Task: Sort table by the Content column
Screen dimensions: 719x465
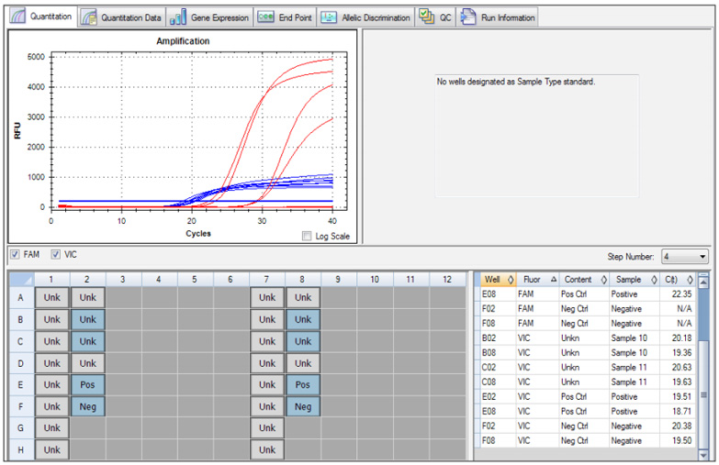Action: point(584,280)
